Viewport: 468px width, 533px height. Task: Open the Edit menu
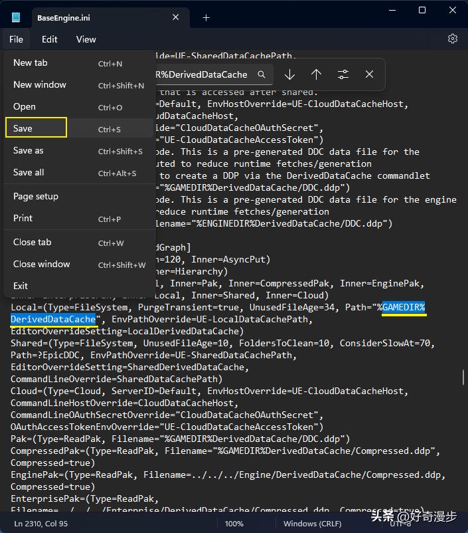click(x=50, y=39)
